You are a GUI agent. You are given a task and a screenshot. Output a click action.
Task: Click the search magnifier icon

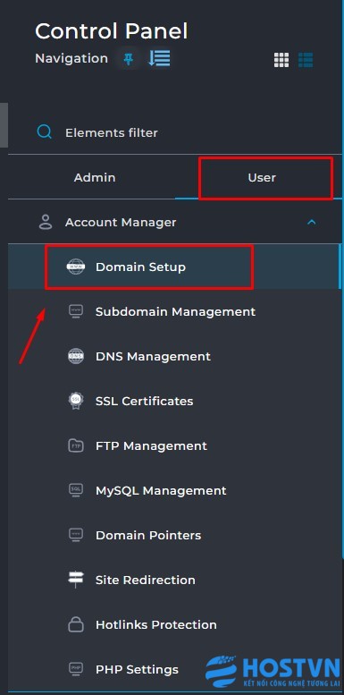click(45, 132)
